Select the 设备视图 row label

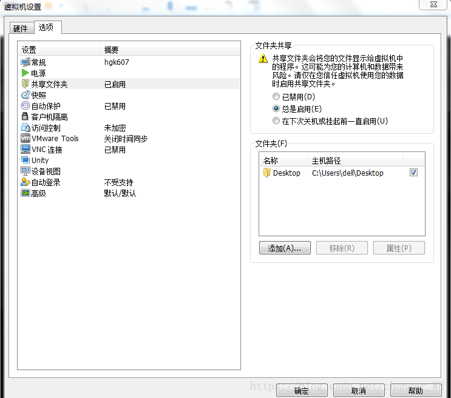point(46,171)
